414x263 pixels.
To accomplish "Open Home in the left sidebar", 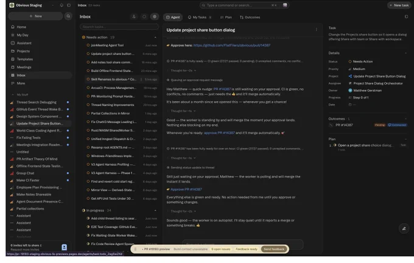I will (x=21, y=27).
